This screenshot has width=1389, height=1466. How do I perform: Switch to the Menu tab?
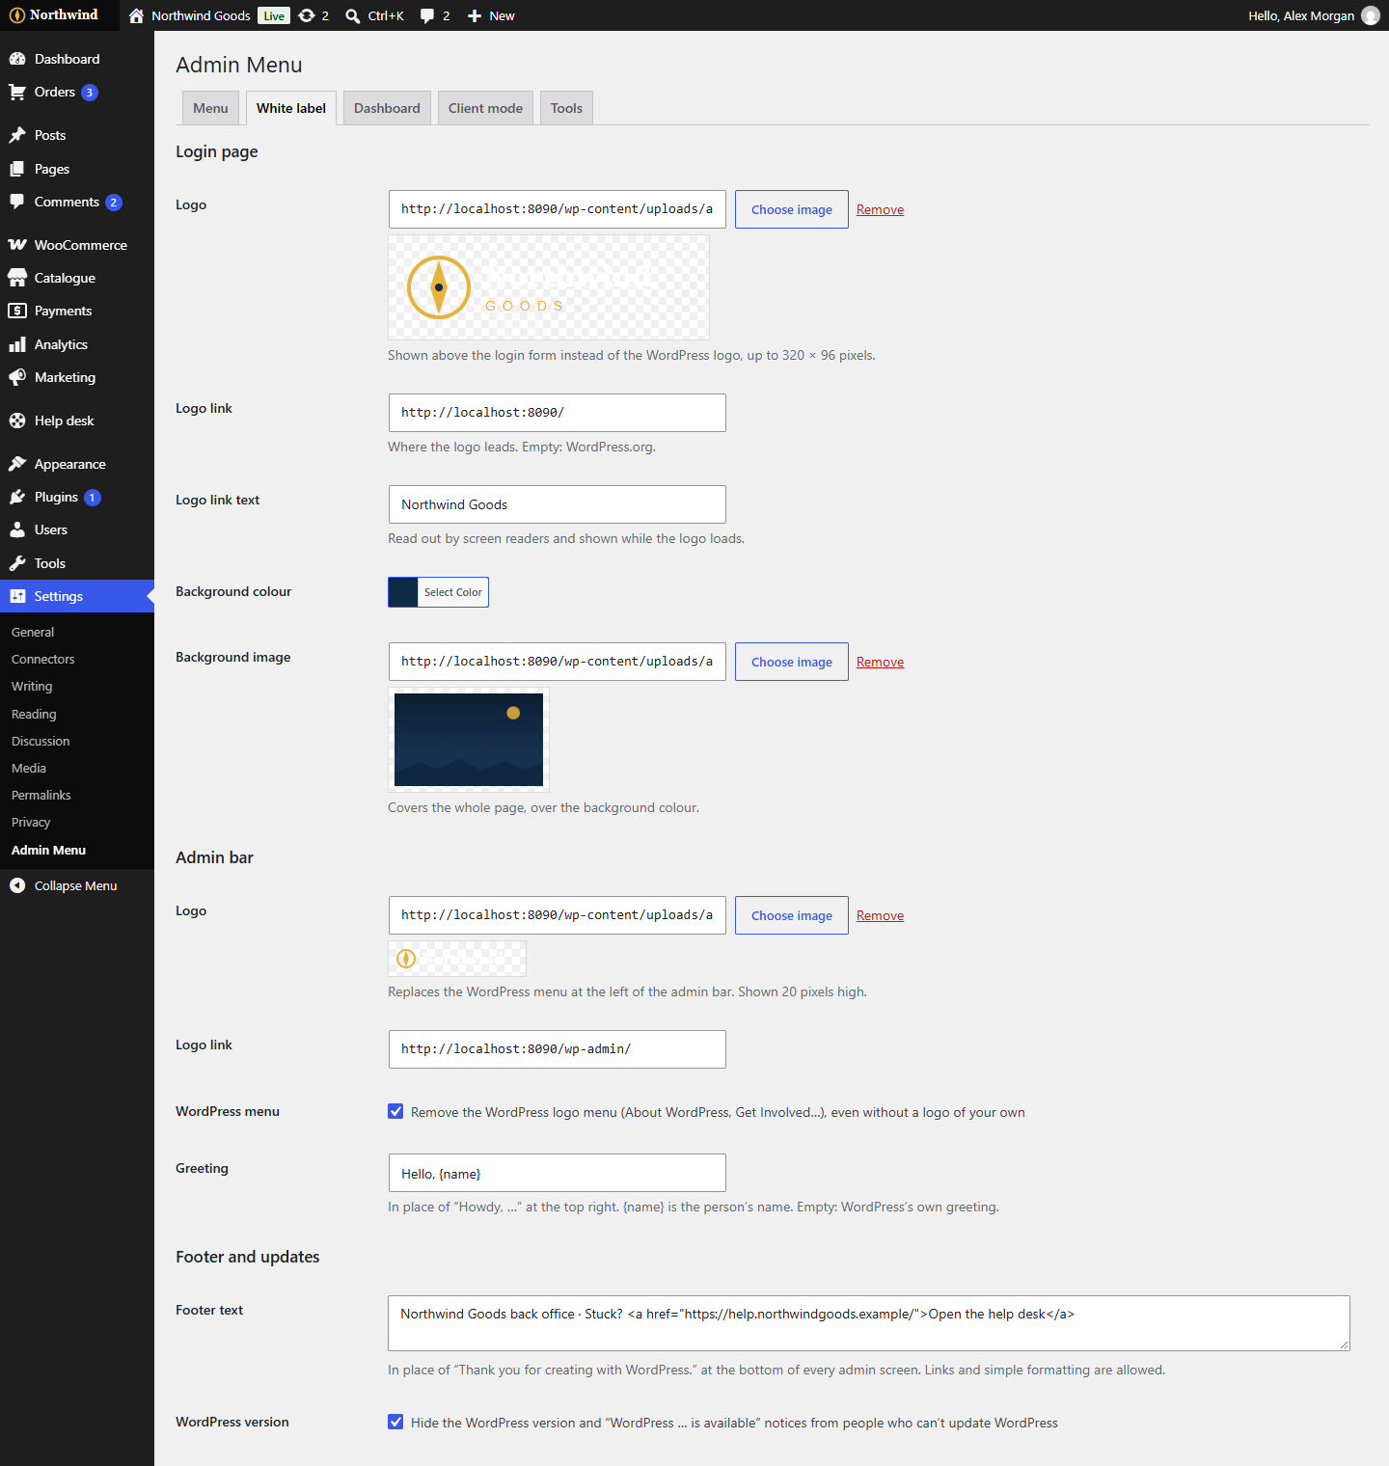click(210, 108)
